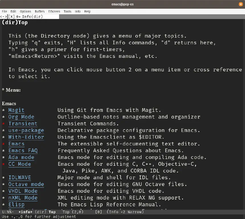Open the use-package manual link
Viewport: 245px width, 219px height.
[26, 130]
